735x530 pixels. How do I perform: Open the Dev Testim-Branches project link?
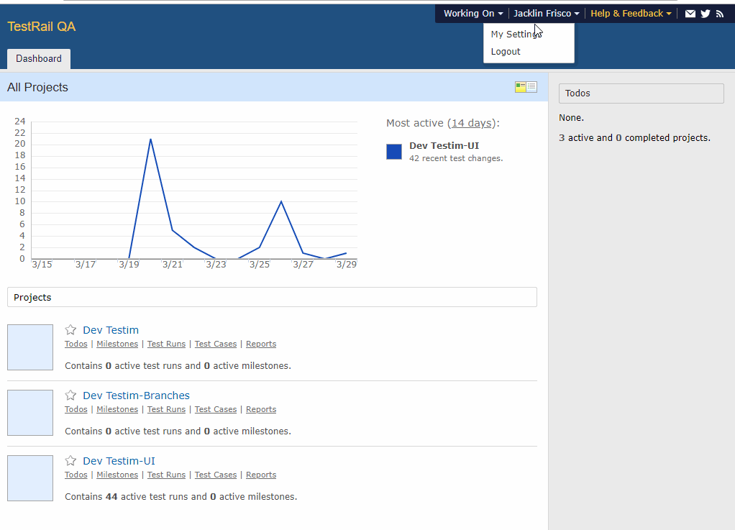pyautogui.click(x=136, y=396)
